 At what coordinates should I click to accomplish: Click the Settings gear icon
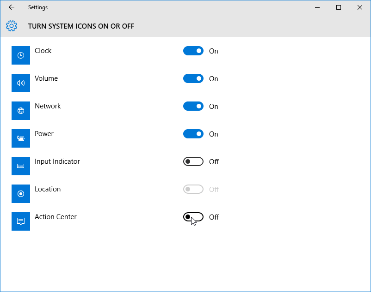point(12,26)
